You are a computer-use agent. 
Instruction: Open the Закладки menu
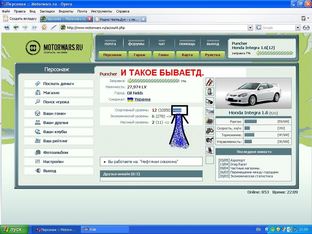tap(47, 11)
